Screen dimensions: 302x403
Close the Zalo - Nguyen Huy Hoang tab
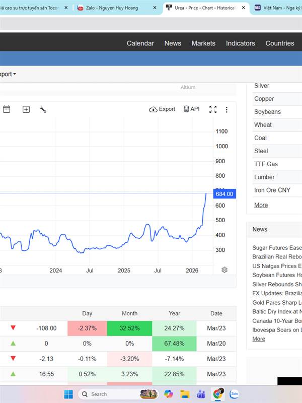tap(155, 8)
